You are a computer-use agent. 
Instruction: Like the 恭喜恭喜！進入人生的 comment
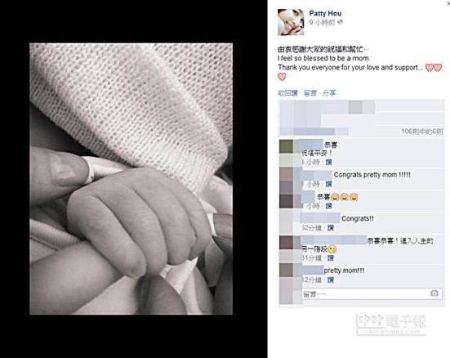(x=330, y=258)
